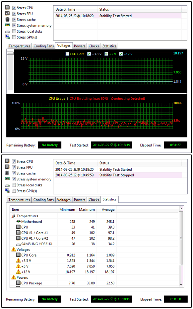Viewport: 193px width, 309px height.
Task: Click the SAMSUNG HD321KJ drive icon
Action: pyautogui.click(x=18, y=244)
